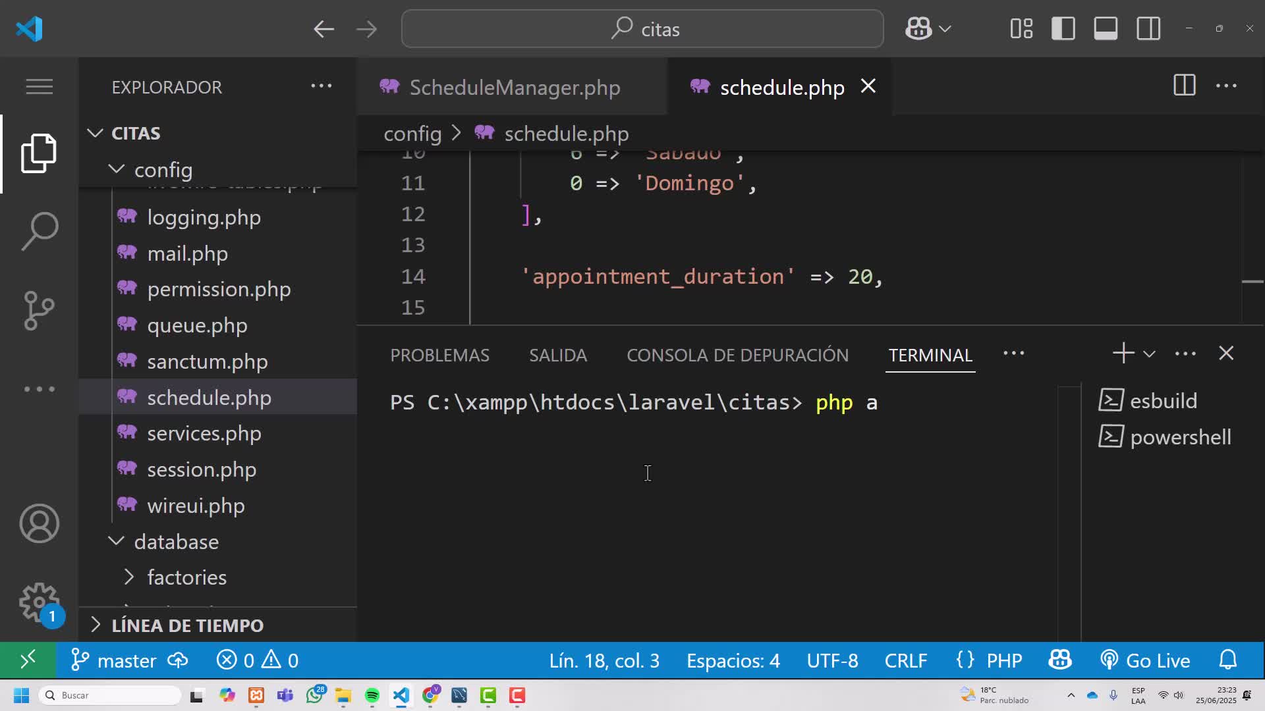Focus the citas command center search box

coord(642,29)
